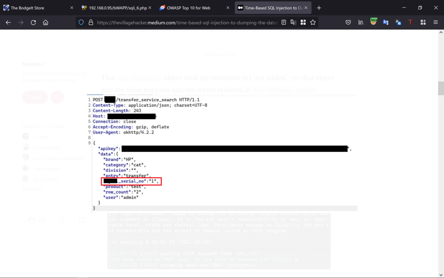The image size is (444, 278).
Task: Click the vertical page scrollbar thumb
Action: 441,88
